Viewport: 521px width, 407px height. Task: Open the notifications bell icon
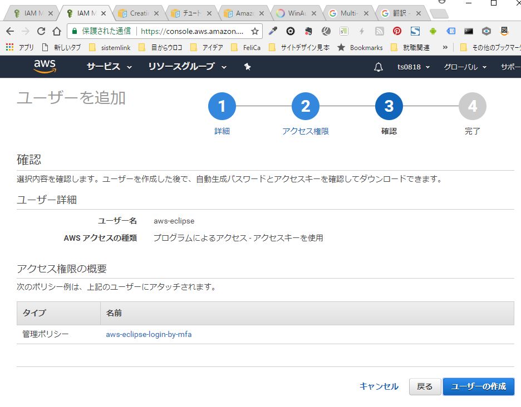(378, 67)
